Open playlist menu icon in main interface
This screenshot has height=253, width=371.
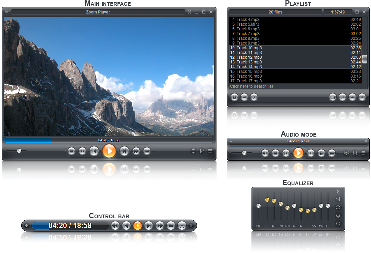click(210, 151)
